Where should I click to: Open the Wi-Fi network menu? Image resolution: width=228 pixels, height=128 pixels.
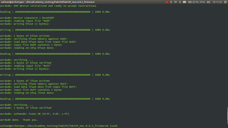point(176,2)
